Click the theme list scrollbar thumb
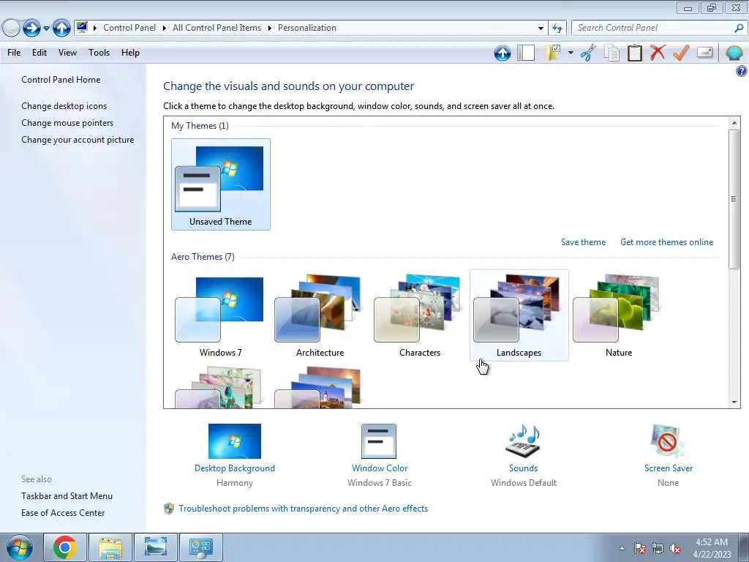749x562 pixels. coord(734,199)
